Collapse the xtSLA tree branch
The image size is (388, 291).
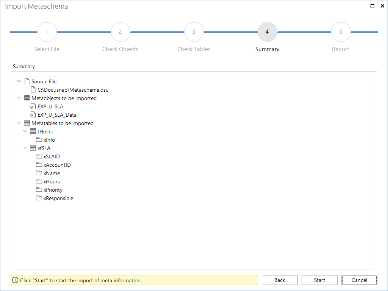pyautogui.click(x=25, y=148)
